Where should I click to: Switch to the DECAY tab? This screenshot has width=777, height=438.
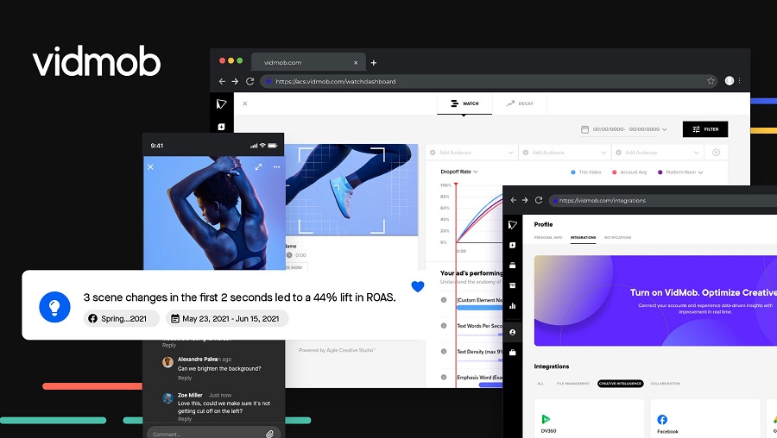[x=520, y=103]
